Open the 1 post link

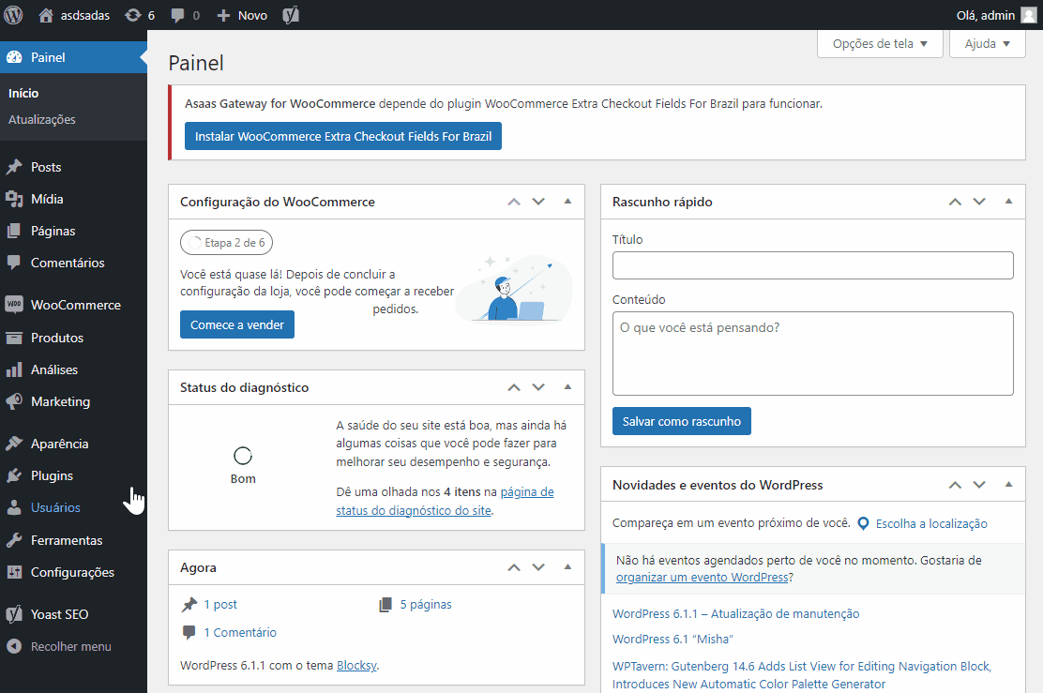220,605
